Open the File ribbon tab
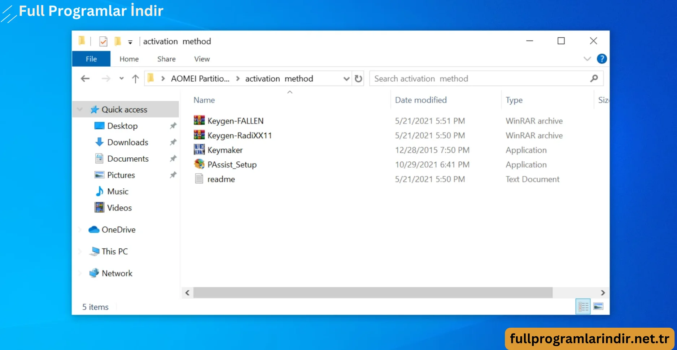The image size is (677, 350). 91,59
